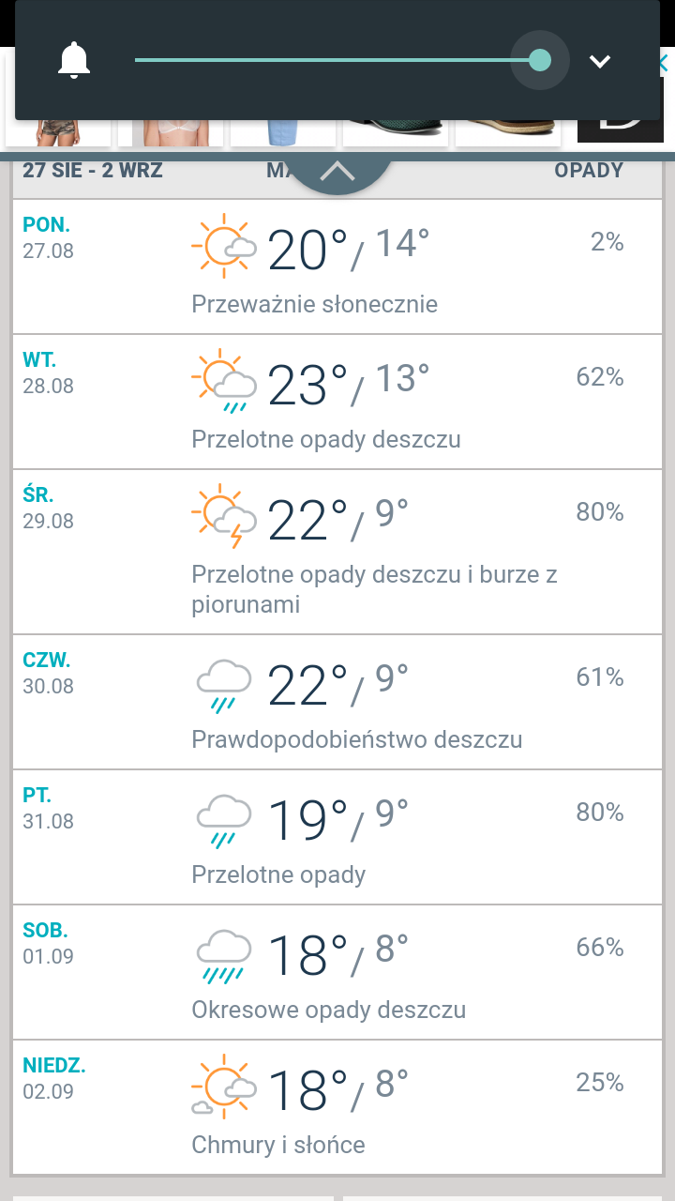Expand volume panel with down chevron

600,62
